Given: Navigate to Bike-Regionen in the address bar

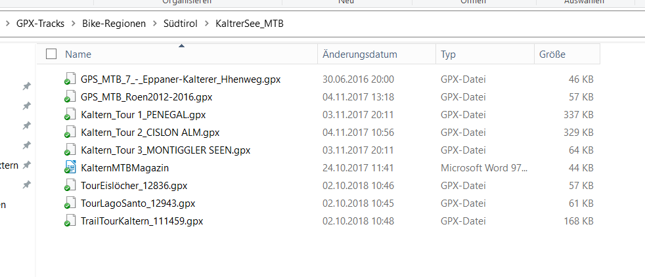Looking at the screenshot, I should [x=114, y=24].
